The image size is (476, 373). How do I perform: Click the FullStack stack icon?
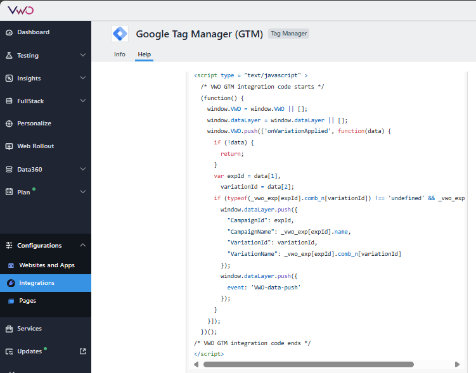point(9,101)
